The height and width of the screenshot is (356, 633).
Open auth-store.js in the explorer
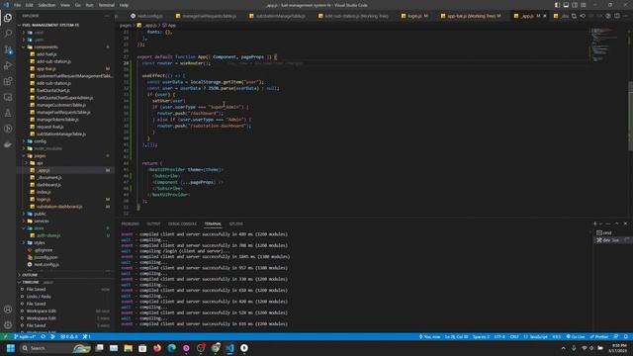(65, 235)
